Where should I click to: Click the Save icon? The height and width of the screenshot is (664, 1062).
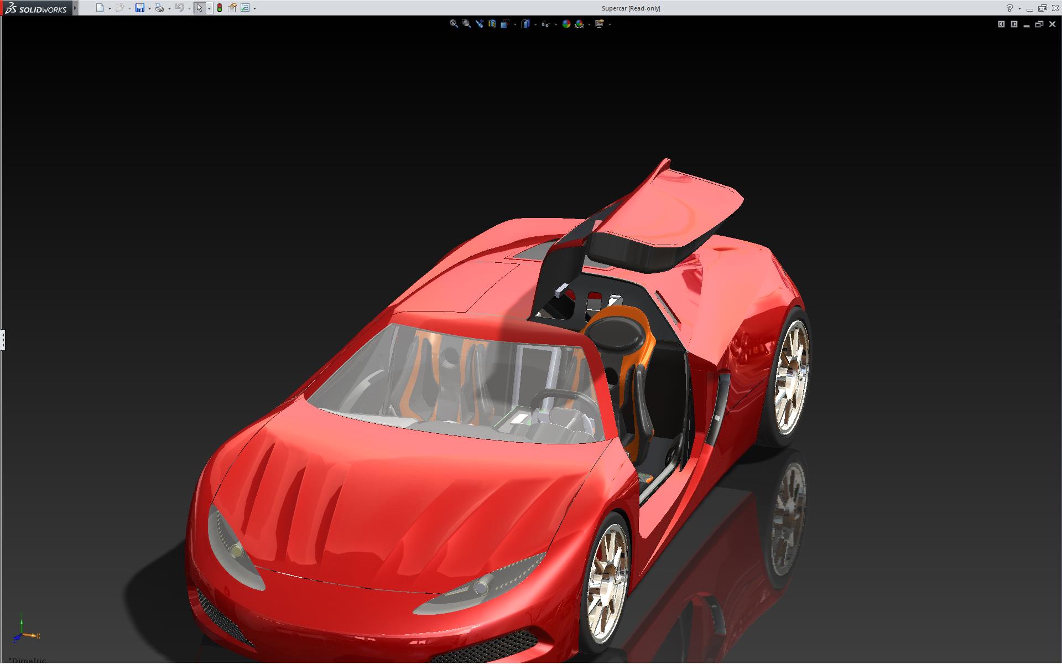coord(140,8)
